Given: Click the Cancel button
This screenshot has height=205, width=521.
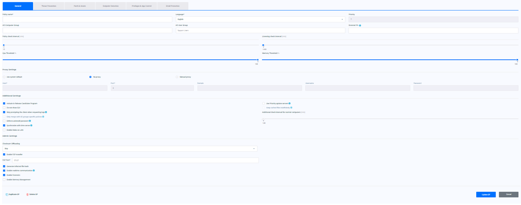Looking at the screenshot, I should [x=509, y=195].
